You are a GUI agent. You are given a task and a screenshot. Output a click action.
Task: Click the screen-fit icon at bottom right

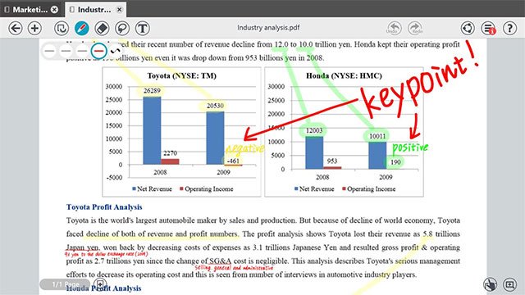(509, 284)
